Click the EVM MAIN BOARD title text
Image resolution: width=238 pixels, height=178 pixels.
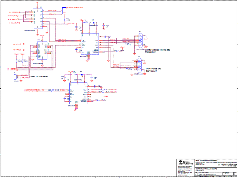click(x=207, y=169)
